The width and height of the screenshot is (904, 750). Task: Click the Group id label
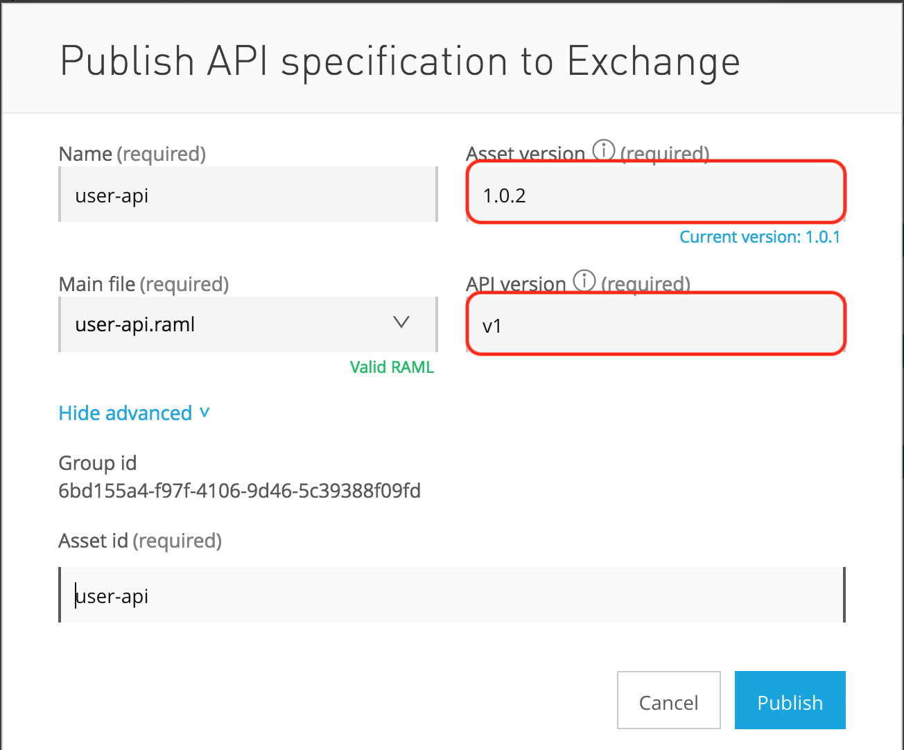97,463
